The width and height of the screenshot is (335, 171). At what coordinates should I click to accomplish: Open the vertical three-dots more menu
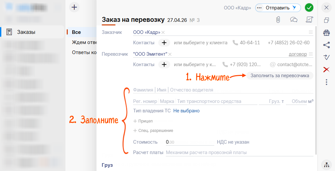click(x=326, y=82)
